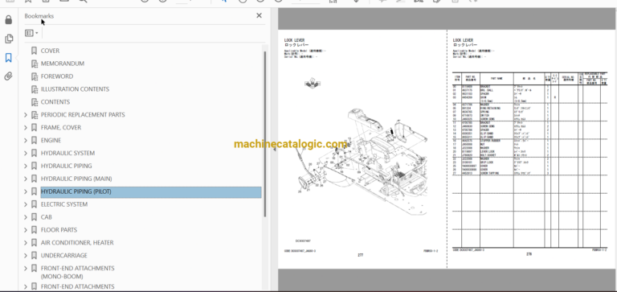Expand the FRAME, COVER bookmark
This screenshot has width=617, height=292.
26,128
